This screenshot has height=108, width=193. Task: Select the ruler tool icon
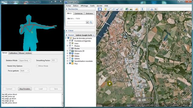click(x=142, y=9)
